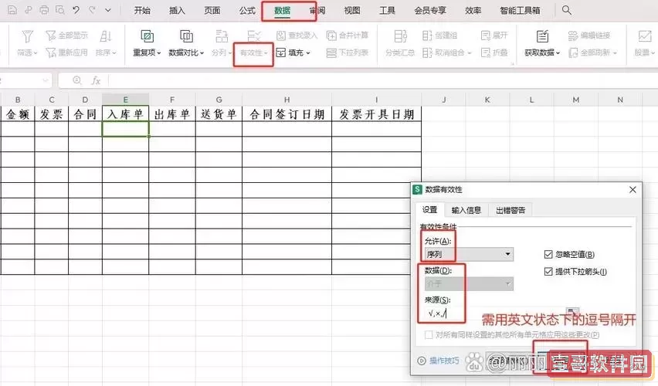This screenshot has width=658, height=386.
Task: Click the Save icon in quick access toolbar
Action: coord(12,10)
